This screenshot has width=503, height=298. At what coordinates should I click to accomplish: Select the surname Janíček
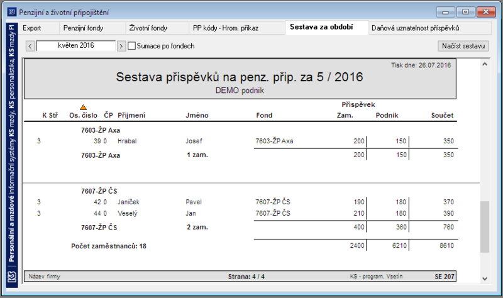coord(128,202)
